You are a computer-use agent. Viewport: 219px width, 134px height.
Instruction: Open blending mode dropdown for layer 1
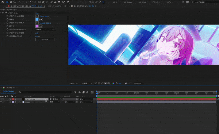[55, 99]
